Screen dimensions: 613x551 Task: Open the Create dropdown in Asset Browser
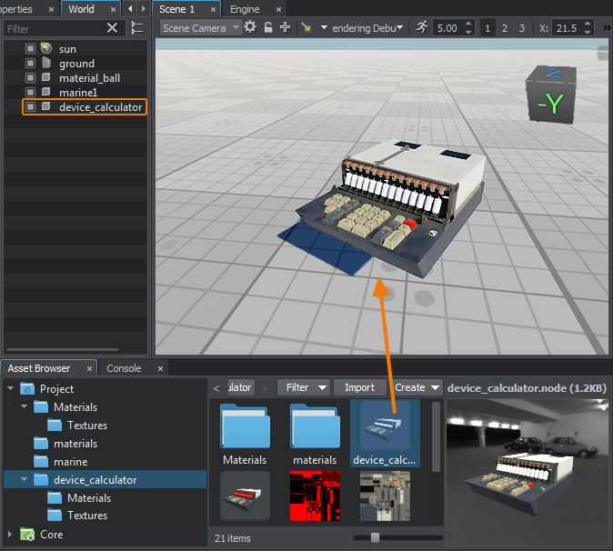click(x=417, y=387)
